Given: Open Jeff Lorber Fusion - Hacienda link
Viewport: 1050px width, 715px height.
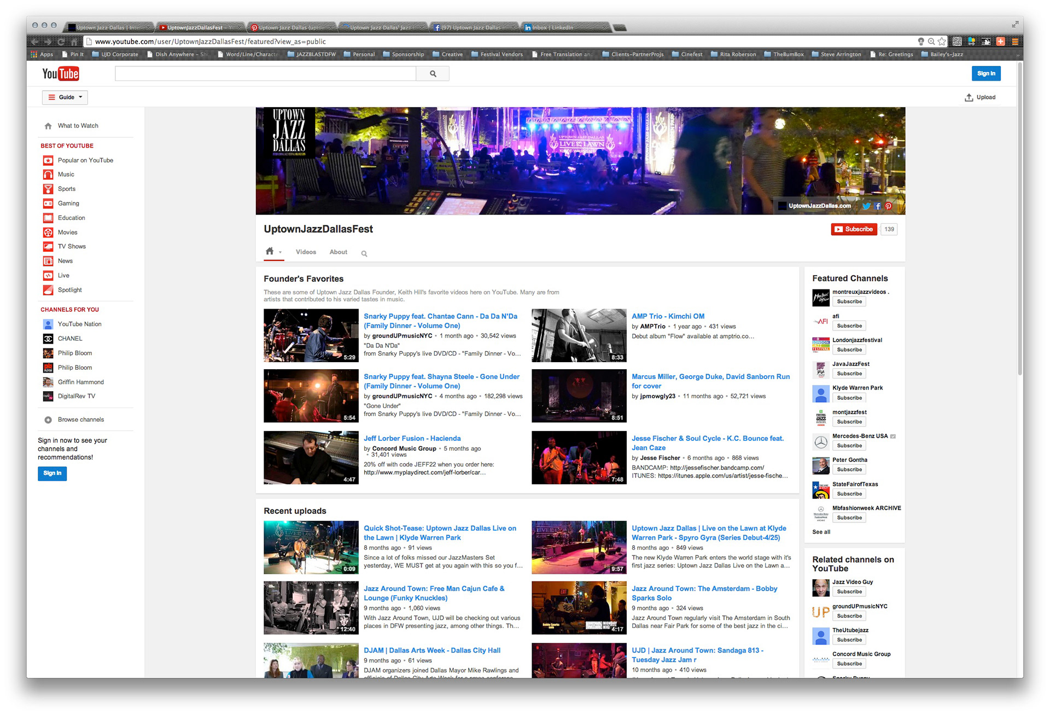Looking at the screenshot, I should (x=412, y=439).
